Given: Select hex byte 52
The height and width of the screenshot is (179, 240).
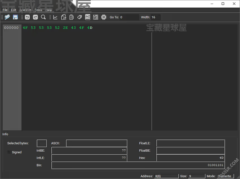Looking at the screenshot, I should pos(57,28).
